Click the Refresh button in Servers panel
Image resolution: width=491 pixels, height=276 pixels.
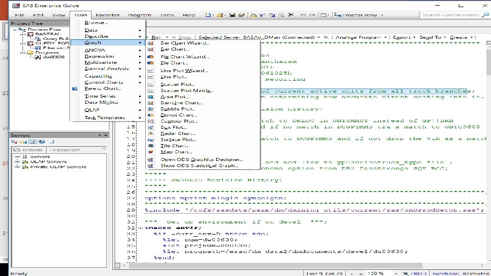30,150
